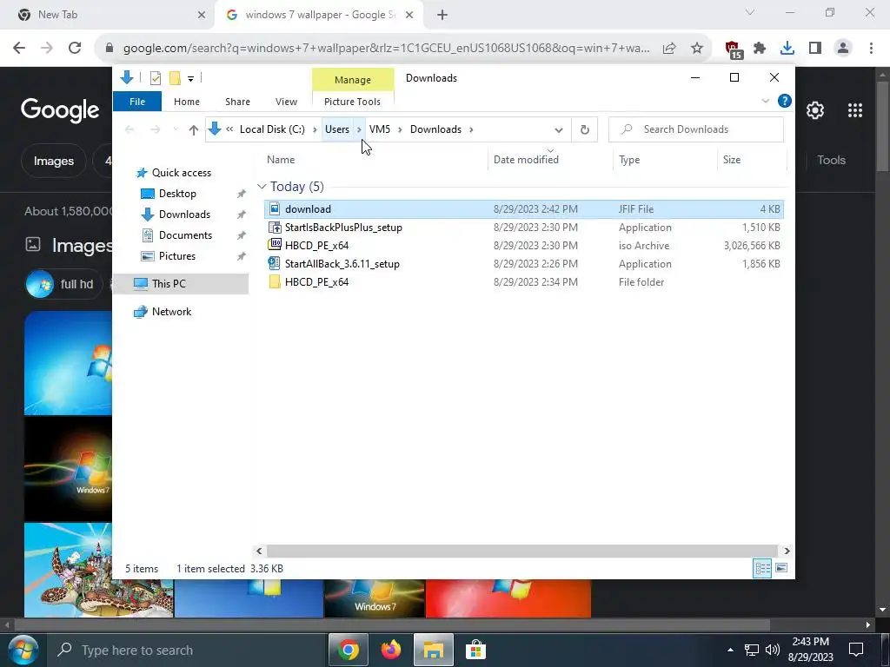This screenshot has height=667, width=890.
Task: Click the Manage contextual tab
Action: [x=353, y=80]
